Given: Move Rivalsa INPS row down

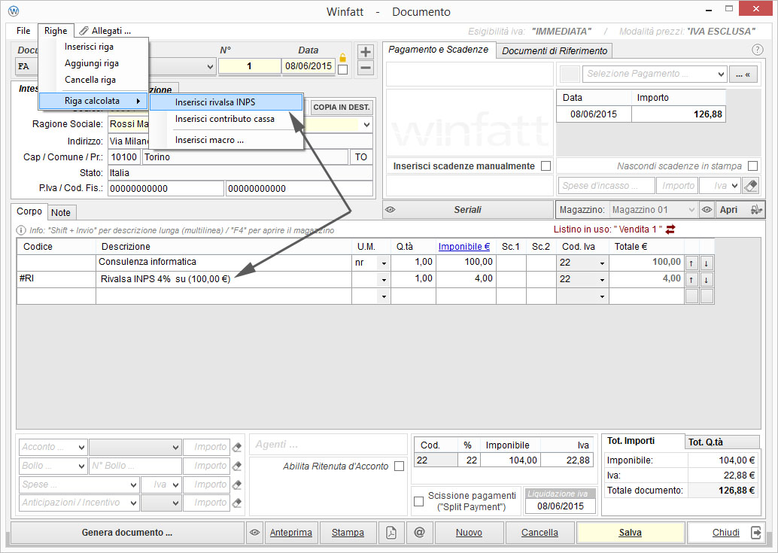Looking at the screenshot, I should click(x=706, y=280).
